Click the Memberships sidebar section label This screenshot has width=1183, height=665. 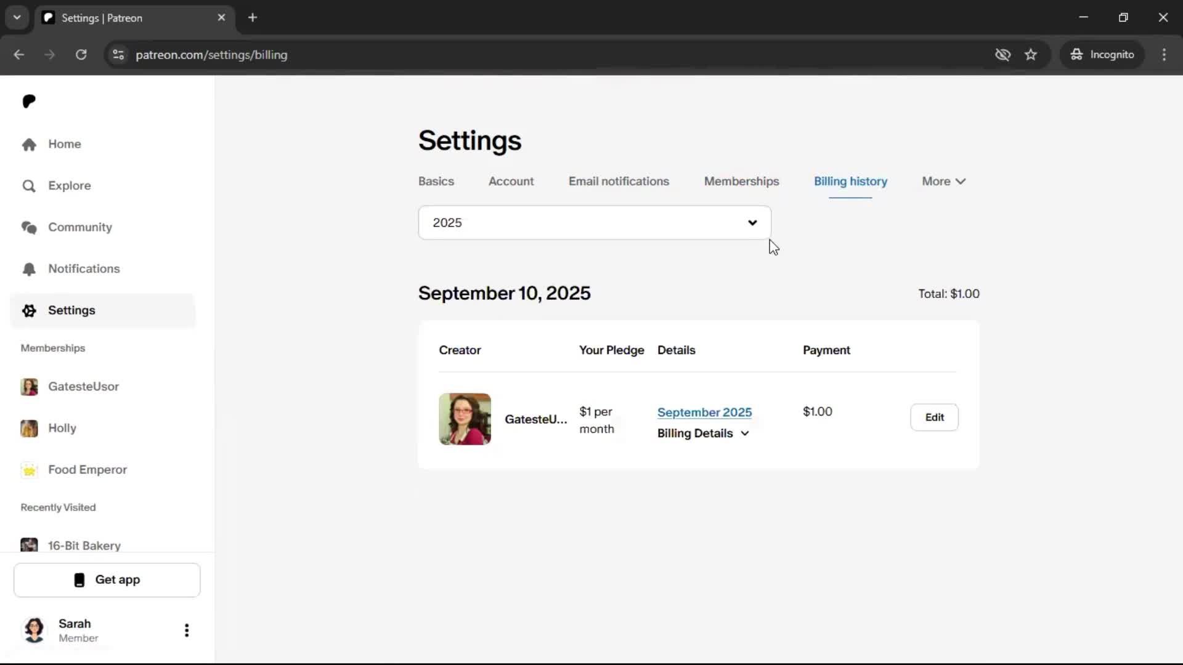[53, 349]
